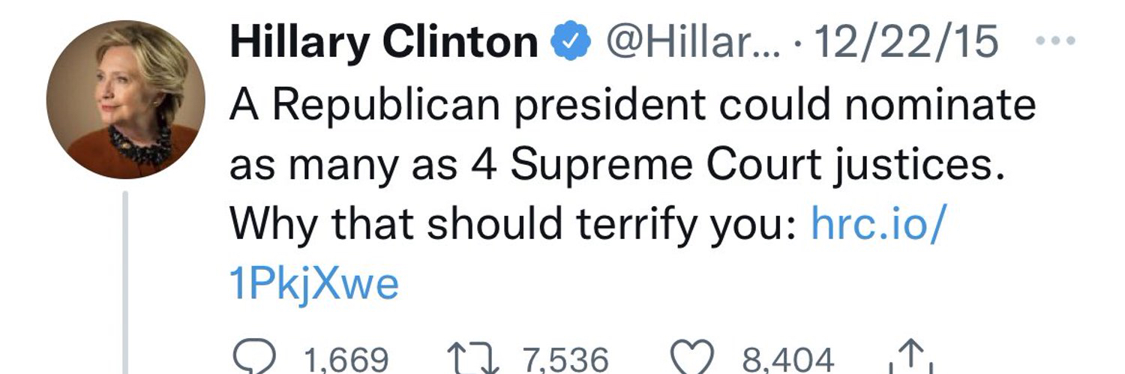This screenshot has height=374, width=1125.
Task: Click the 7,536 retweet count
Action: (x=565, y=360)
